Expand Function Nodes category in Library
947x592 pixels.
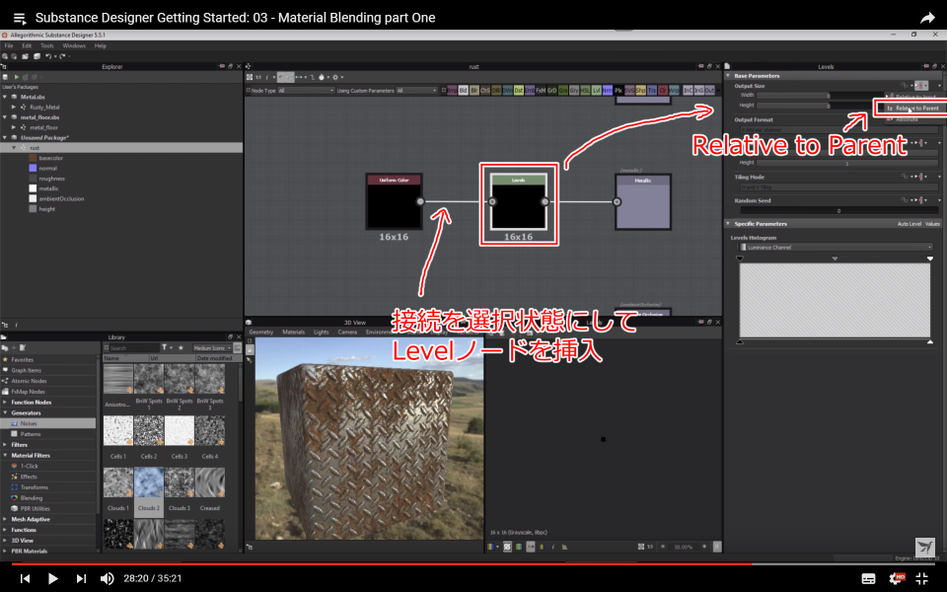pos(6,403)
